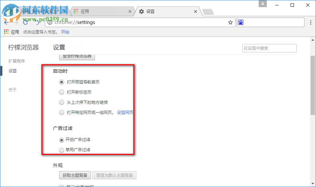This screenshot has width=316, height=187.
Task: Select 打开特定网页或一组网页 radio option
Action: click(x=61, y=113)
